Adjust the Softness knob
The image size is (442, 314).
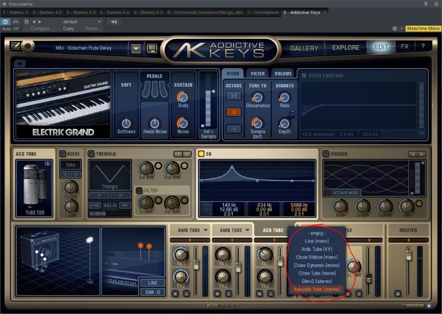[126, 123]
